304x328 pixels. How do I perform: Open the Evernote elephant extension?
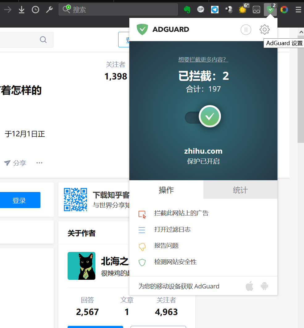(x=187, y=10)
